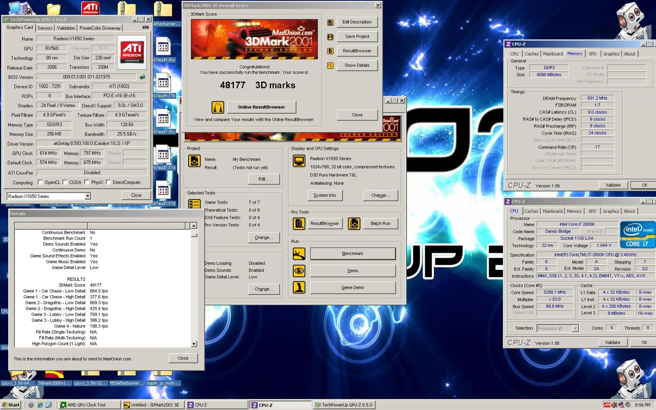Click the Game Demo joystick icon
The width and height of the screenshot is (656, 410).
pyautogui.click(x=299, y=287)
